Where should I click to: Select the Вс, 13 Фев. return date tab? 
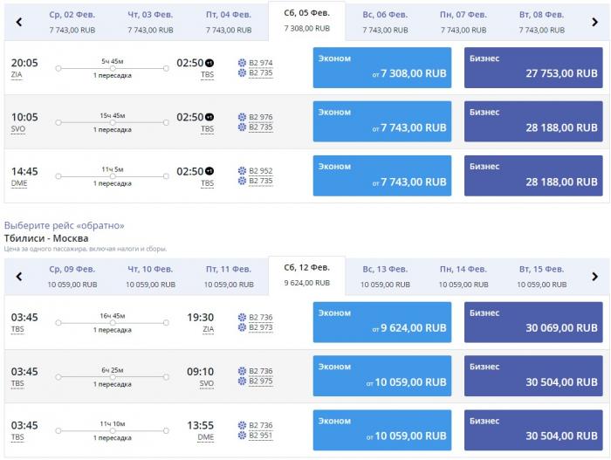tap(385, 276)
